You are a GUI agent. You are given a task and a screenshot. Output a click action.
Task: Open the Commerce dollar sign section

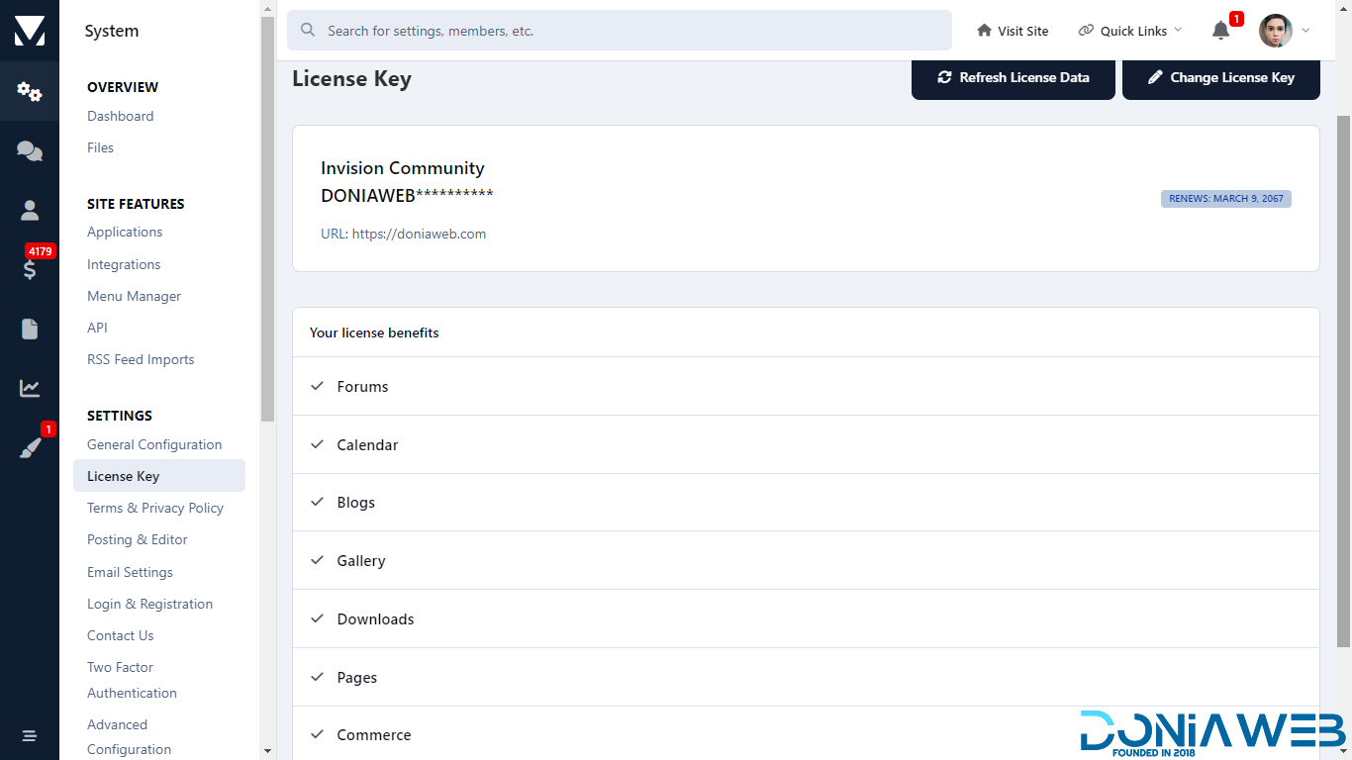(x=30, y=269)
